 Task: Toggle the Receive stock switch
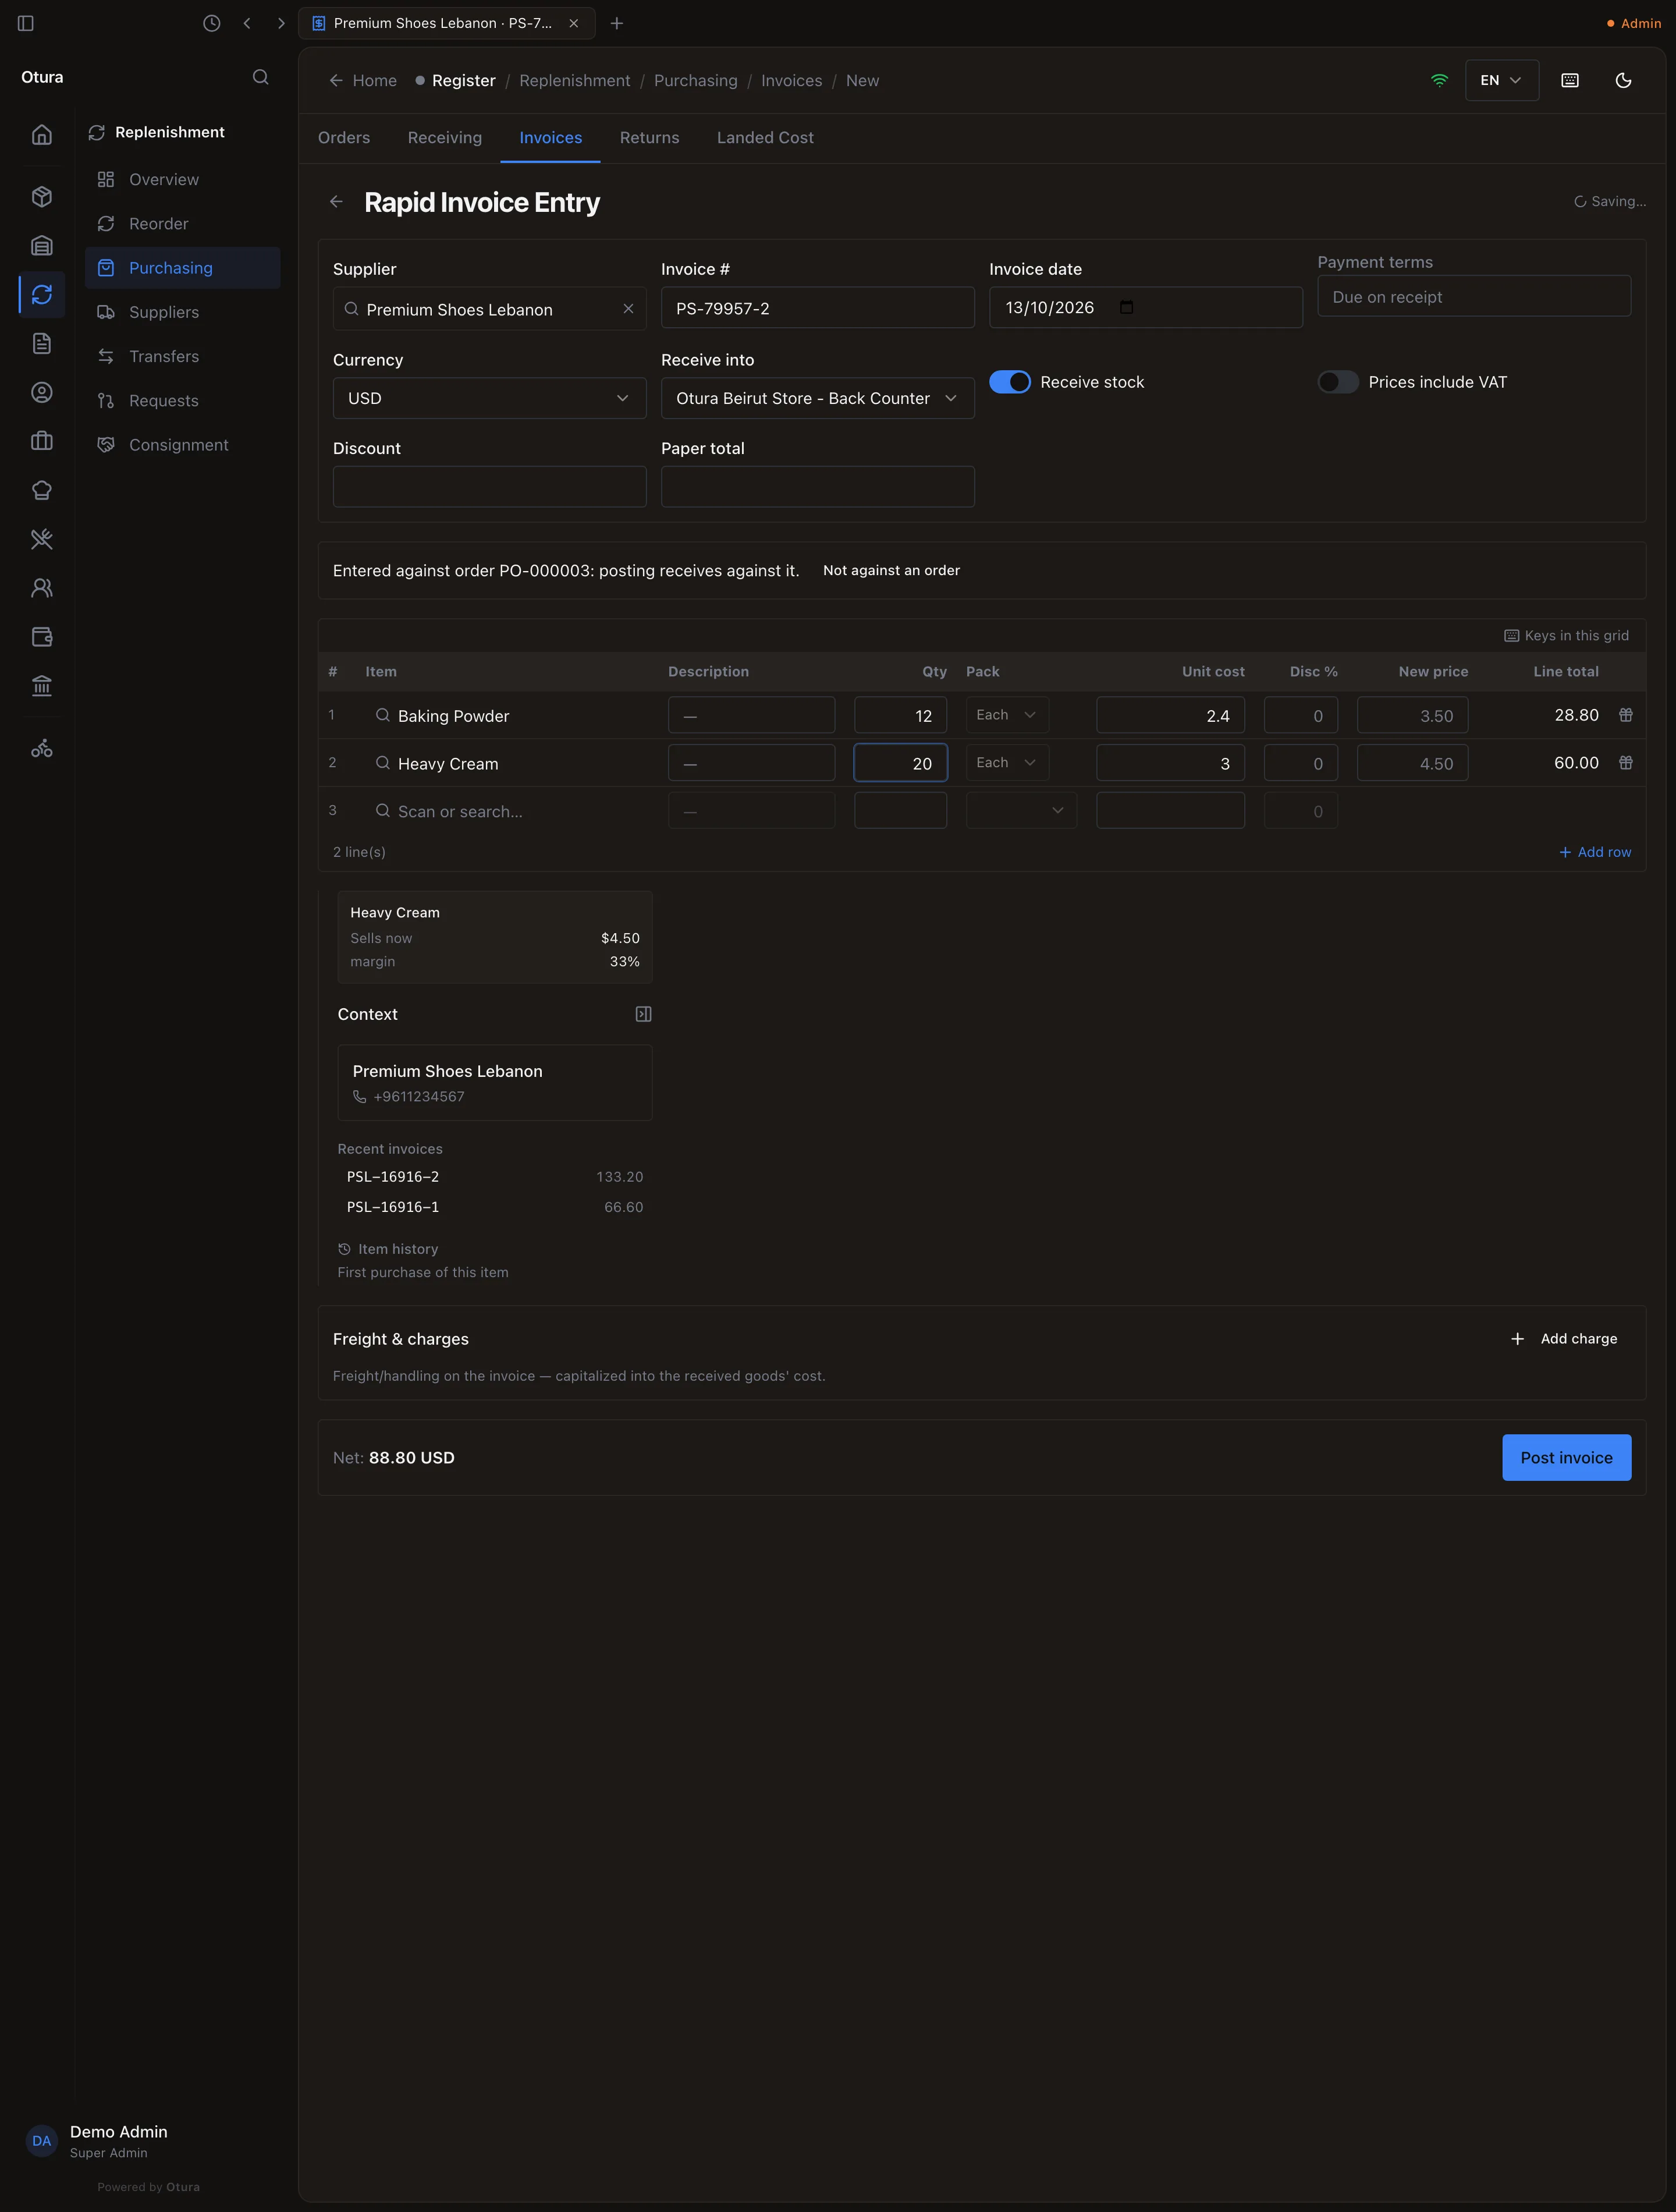point(1010,382)
